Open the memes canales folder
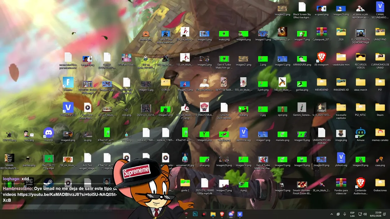The image size is (390, 219). 380,135
